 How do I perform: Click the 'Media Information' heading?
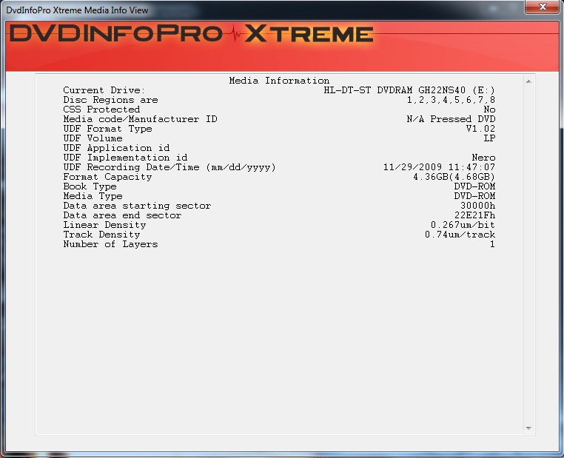(x=279, y=81)
